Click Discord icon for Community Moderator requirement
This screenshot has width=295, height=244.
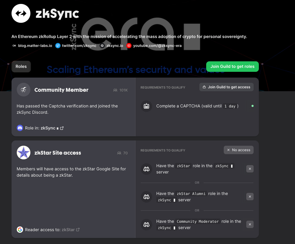tap(146, 224)
